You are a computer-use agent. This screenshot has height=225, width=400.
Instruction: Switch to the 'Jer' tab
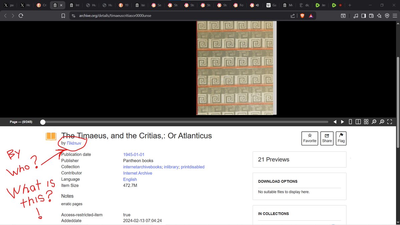(320, 5)
